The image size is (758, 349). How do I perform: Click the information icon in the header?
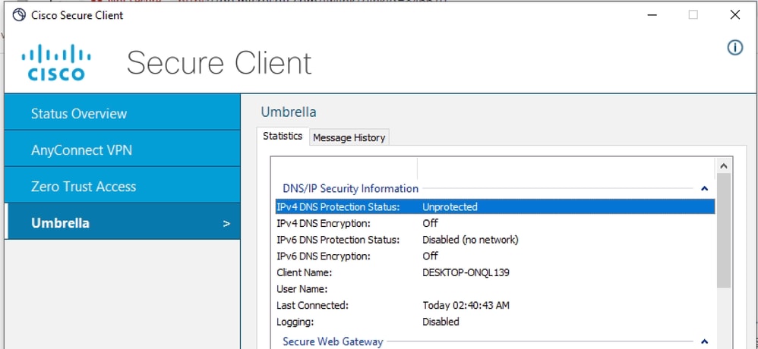click(x=734, y=47)
